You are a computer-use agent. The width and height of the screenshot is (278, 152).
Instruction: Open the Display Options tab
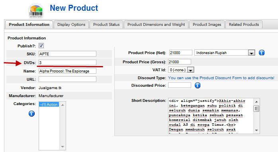[x=71, y=24]
